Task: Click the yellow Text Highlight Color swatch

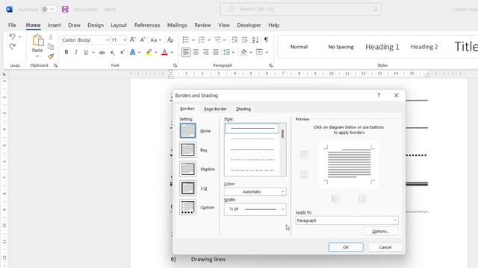Action: 149,52
